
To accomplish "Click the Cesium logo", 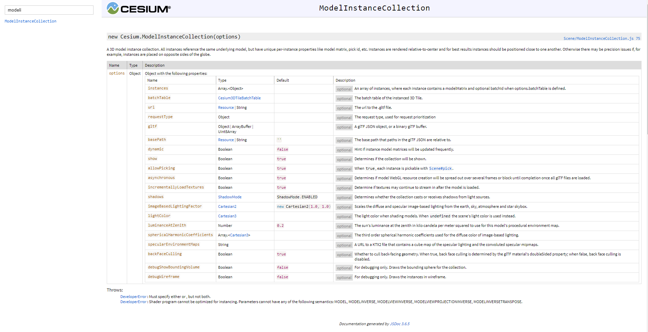I will [139, 8].
